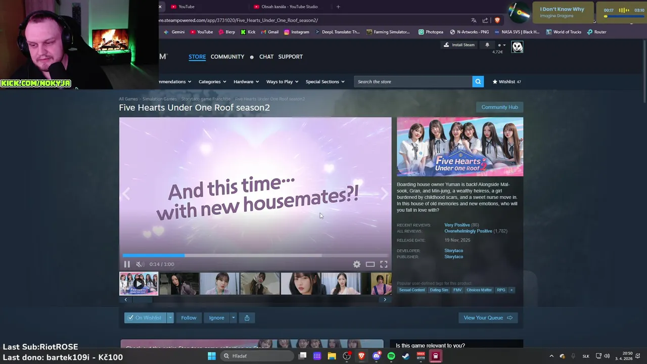Click the share icon in the address bar
This screenshot has width=647, height=364.
point(485,20)
